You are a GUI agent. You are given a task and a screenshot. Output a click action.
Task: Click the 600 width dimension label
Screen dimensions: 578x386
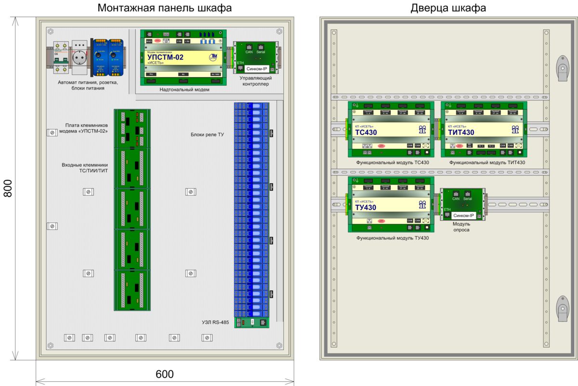[x=165, y=374]
